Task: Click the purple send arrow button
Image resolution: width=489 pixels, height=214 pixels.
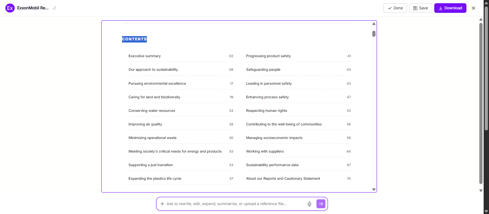Action: [x=321, y=204]
